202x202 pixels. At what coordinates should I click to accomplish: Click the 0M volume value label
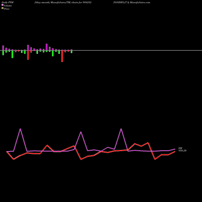(x=180, y=148)
